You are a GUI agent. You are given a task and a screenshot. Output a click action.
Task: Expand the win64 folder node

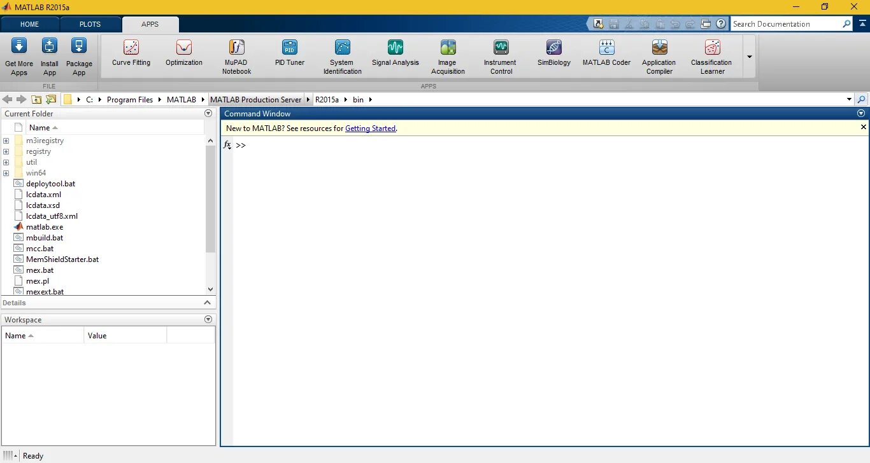(6, 173)
